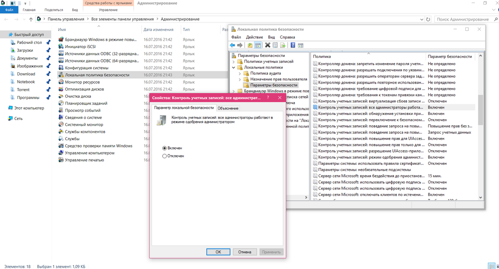Click the down arrow of policy list scrollbar

481,197
